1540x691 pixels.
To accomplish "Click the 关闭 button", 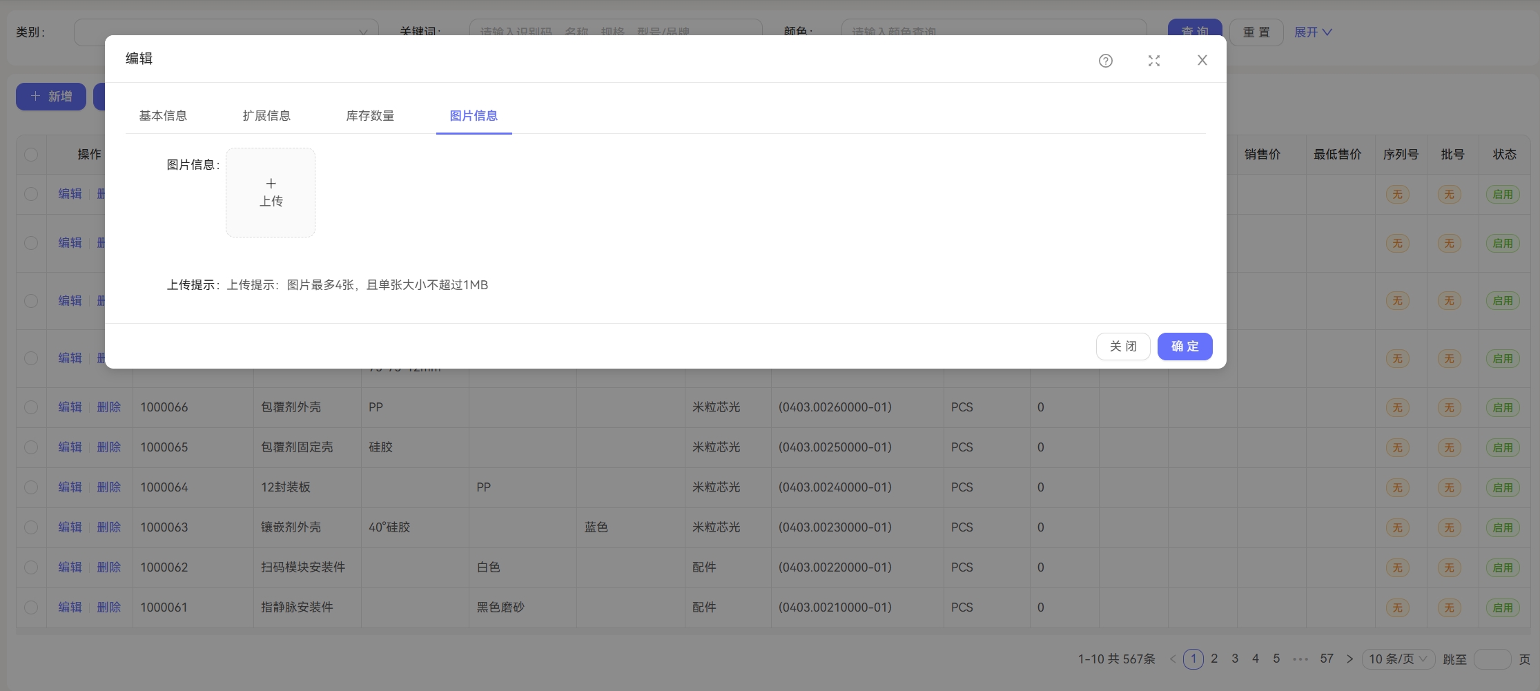I will (x=1123, y=347).
